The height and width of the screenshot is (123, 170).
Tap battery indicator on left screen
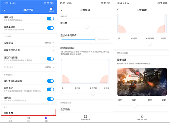click(52, 3)
